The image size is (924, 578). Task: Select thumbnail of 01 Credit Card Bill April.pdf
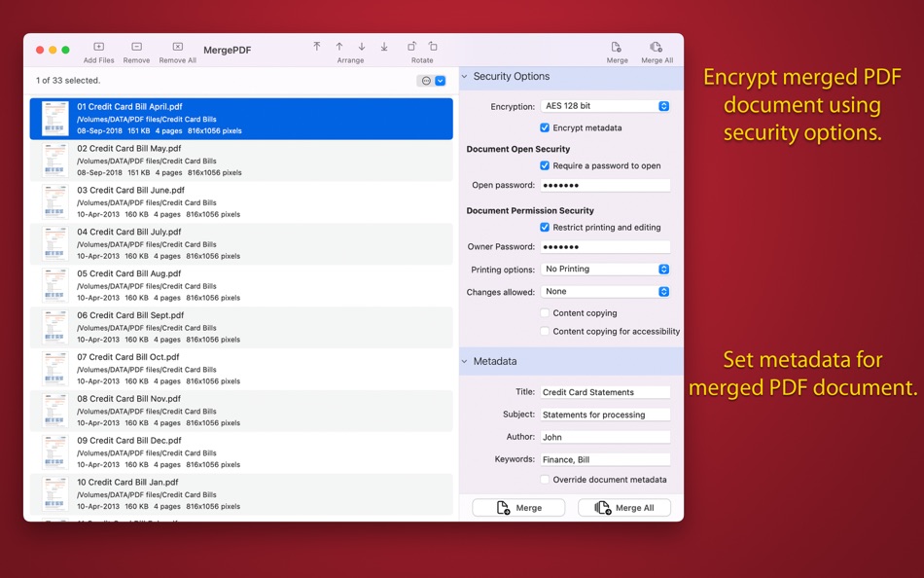tap(54, 119)
